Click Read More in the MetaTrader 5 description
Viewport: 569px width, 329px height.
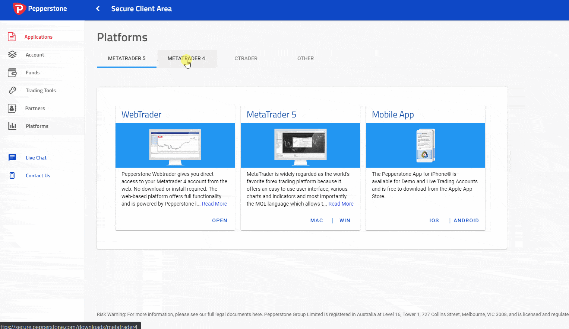(x=341, y=204)
